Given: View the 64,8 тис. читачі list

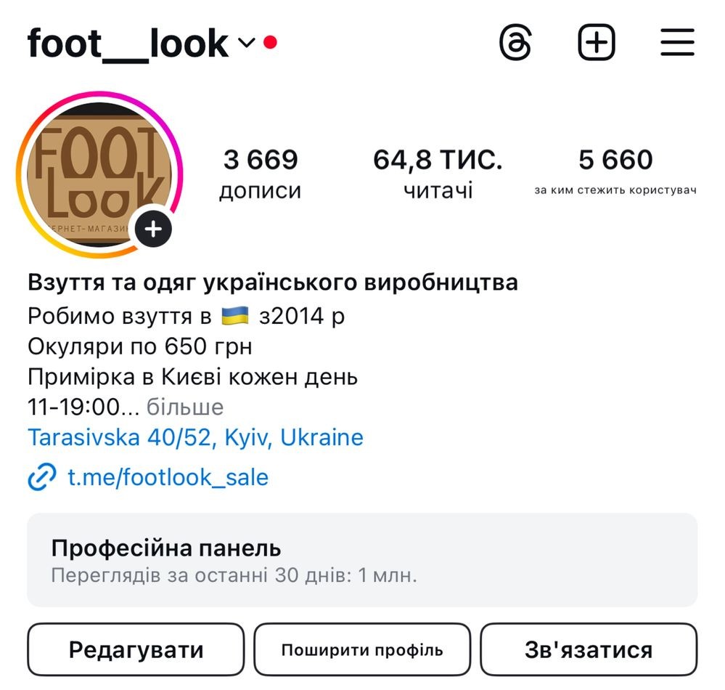Looking at the screenshot, I should pyautogui.click(x=438, y=174).
